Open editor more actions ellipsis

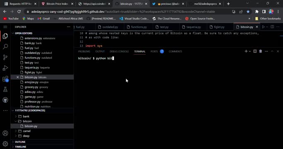(x=278, y=27)
